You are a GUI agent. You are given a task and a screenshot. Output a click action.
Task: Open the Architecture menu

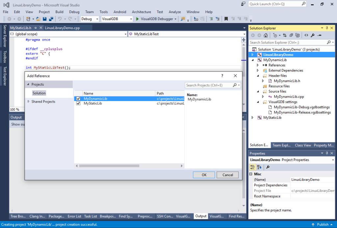tap(141, 12)
